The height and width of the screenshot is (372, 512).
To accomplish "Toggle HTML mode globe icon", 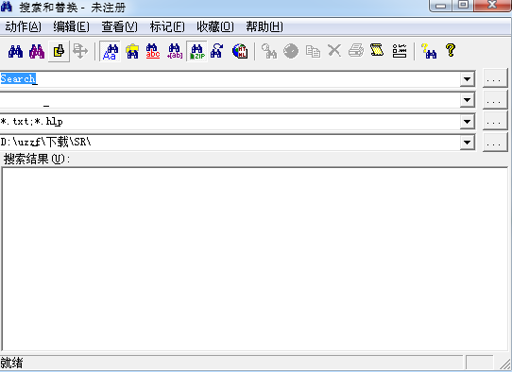I will [240, 51].
